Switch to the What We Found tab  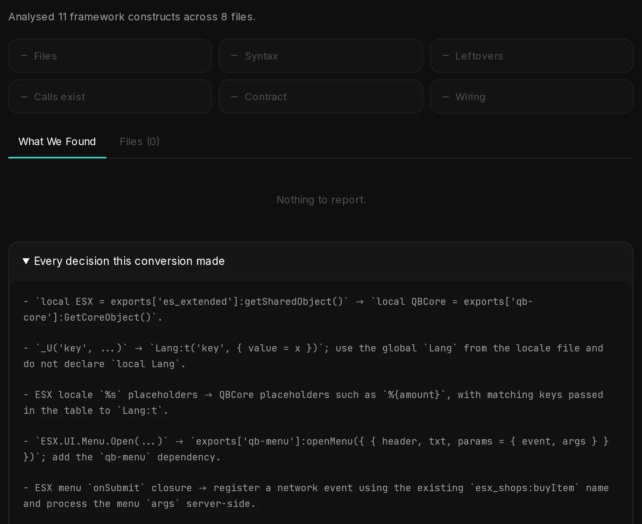57,142
